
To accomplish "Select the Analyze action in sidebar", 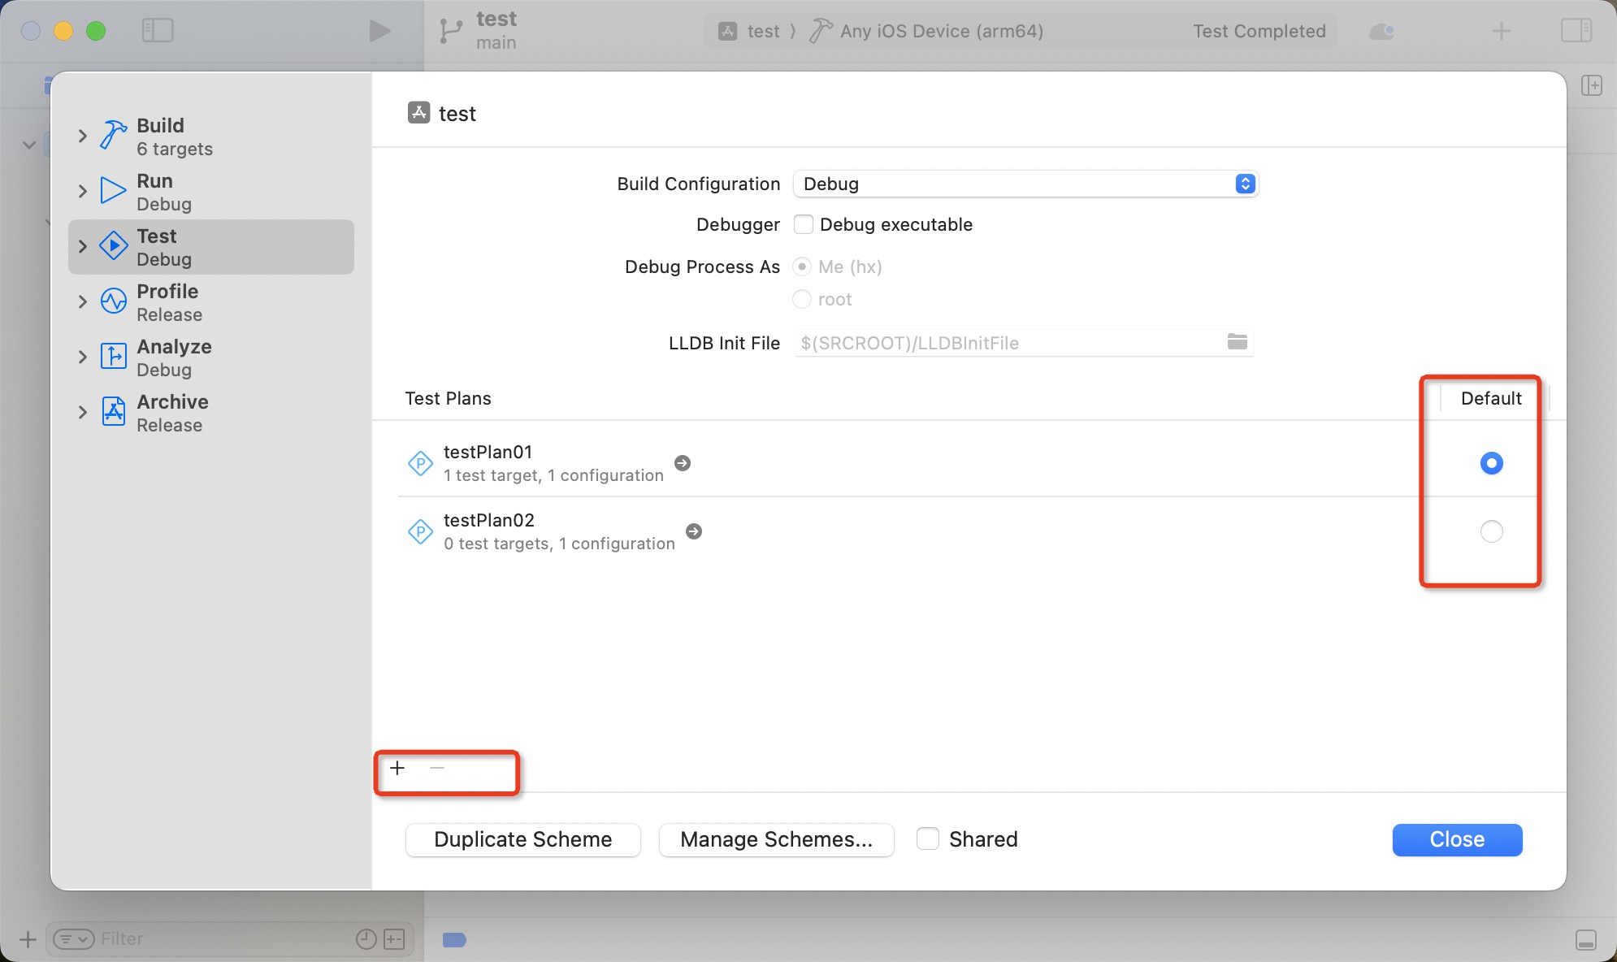I will [x=211, y=357].
